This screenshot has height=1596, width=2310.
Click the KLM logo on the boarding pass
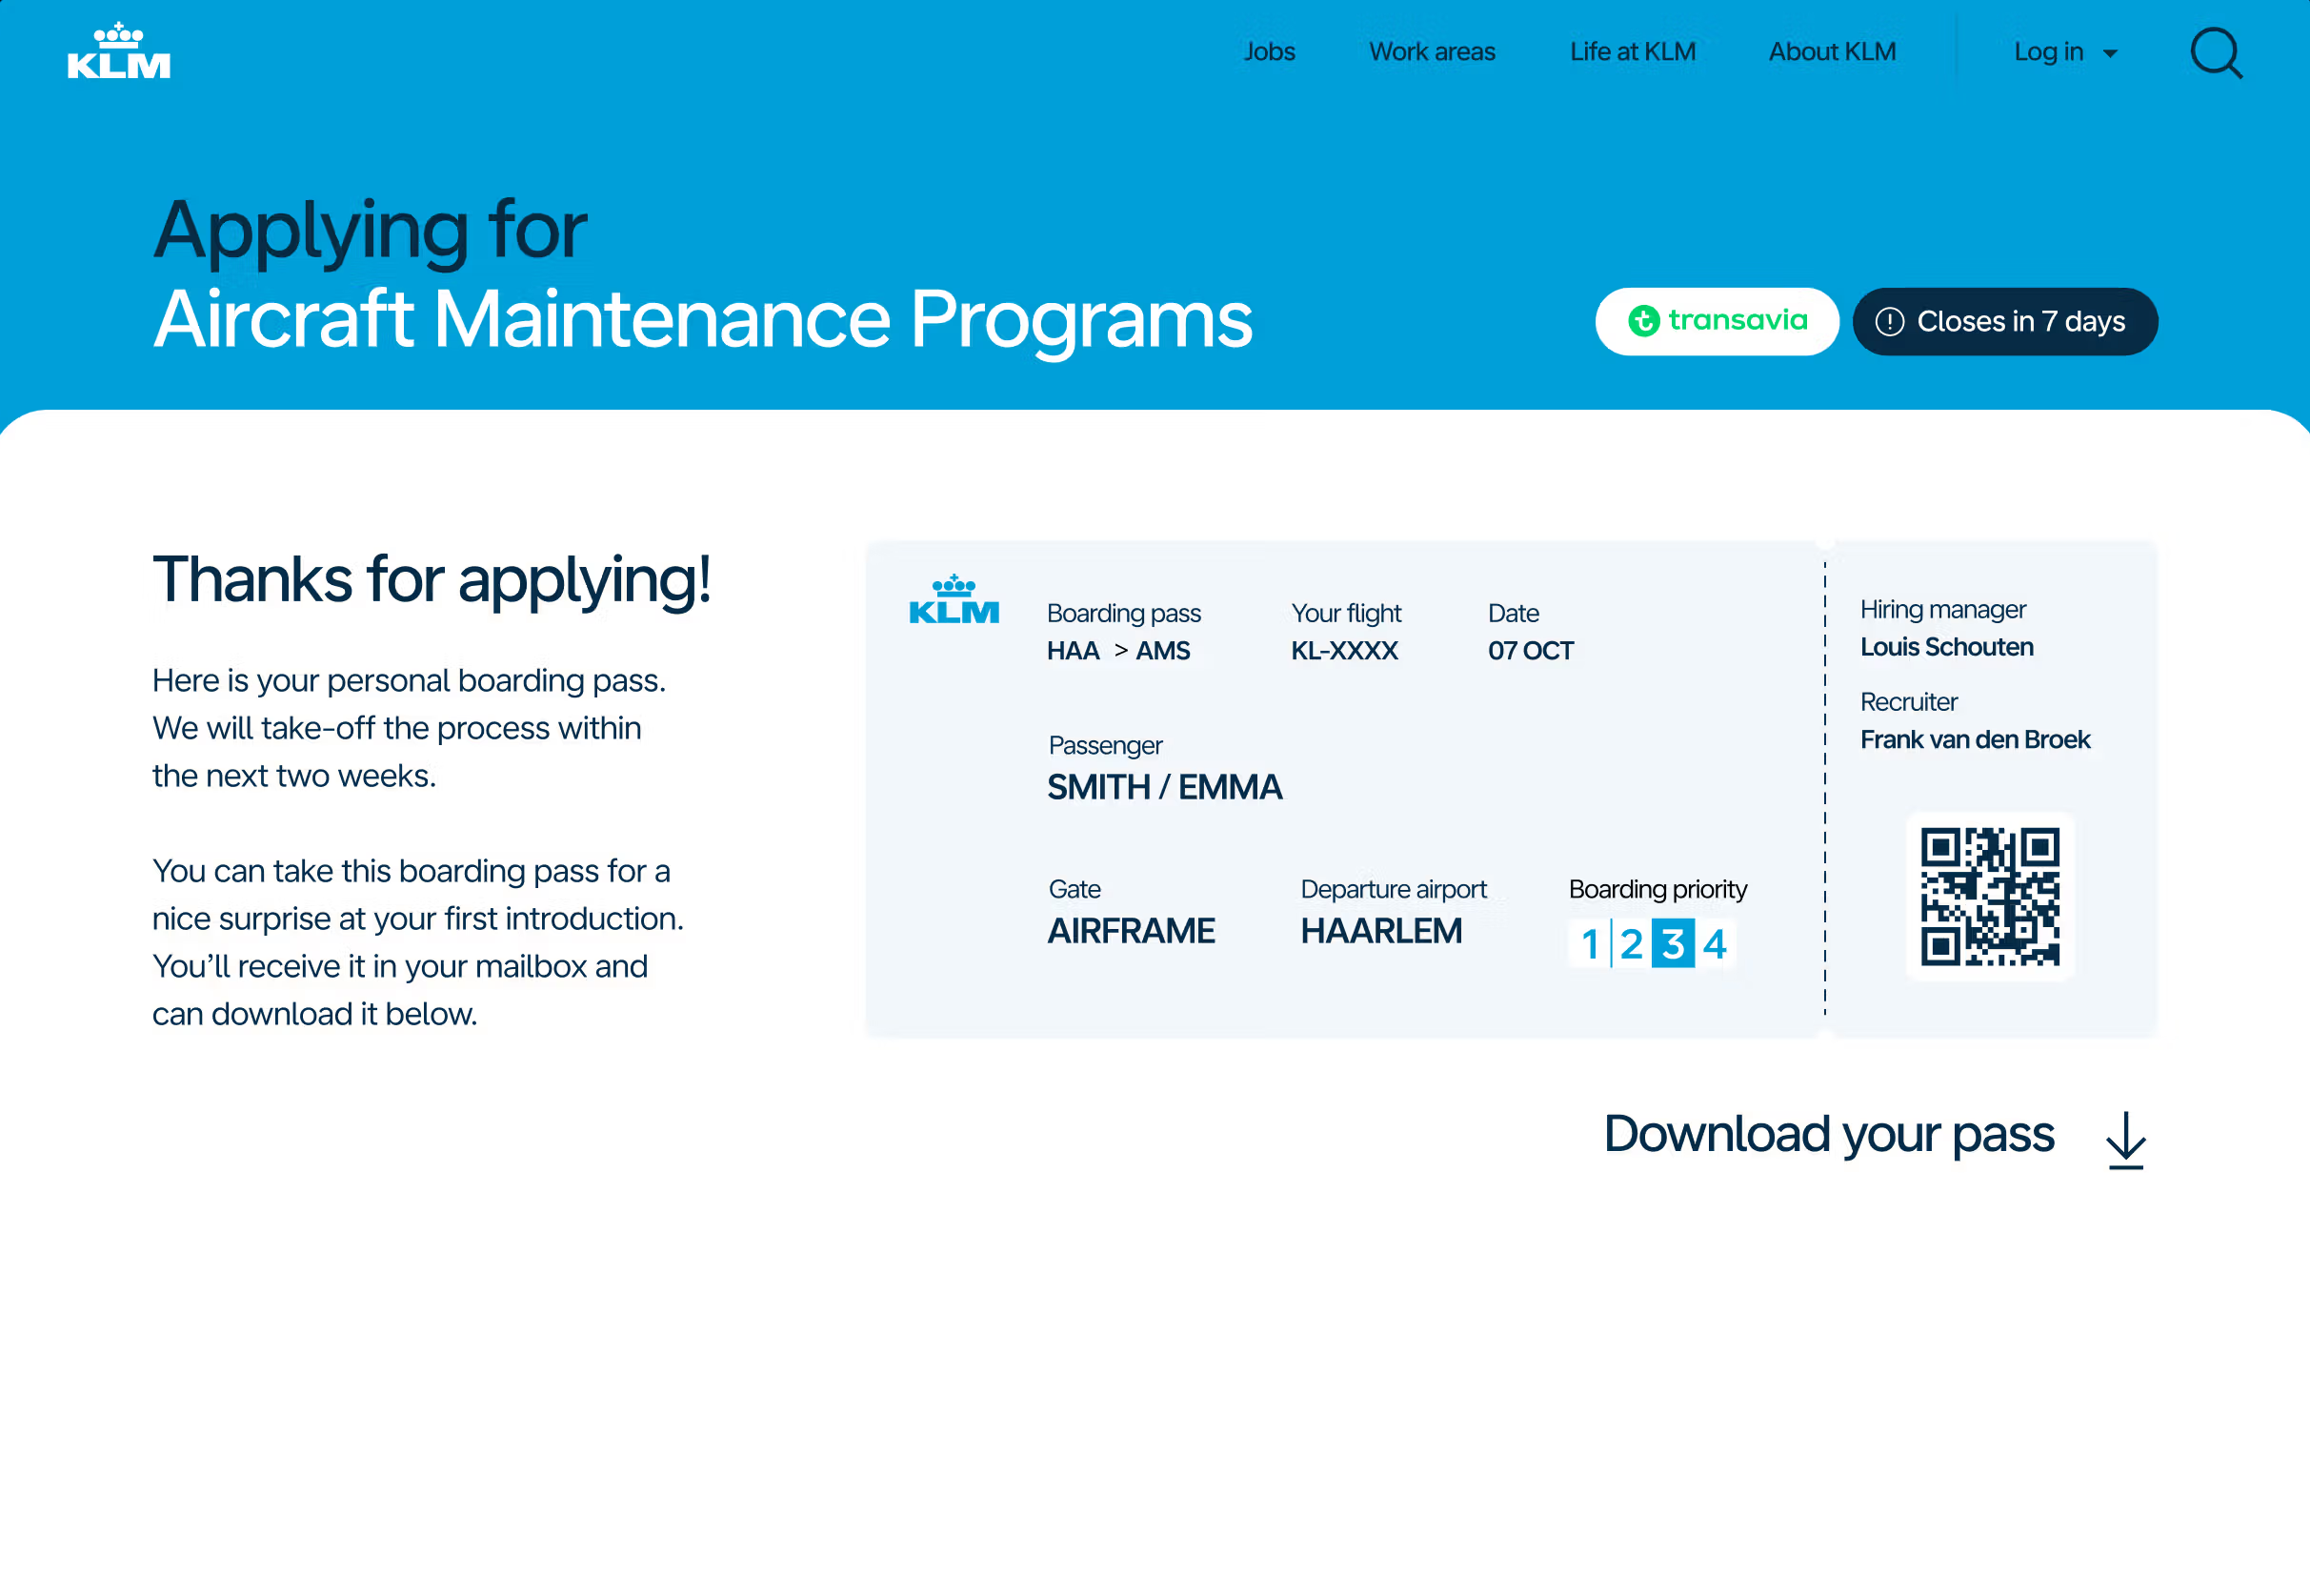pos(954,599)
